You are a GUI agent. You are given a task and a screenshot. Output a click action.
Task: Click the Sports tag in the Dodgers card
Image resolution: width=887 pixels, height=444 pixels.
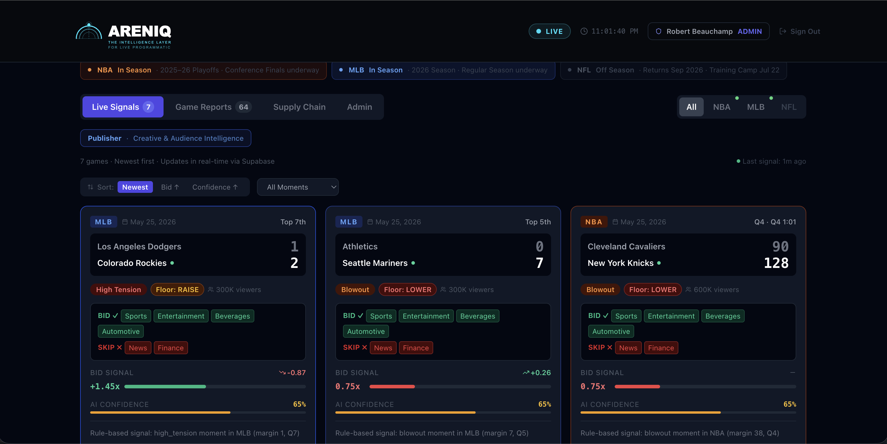(136, 316)
